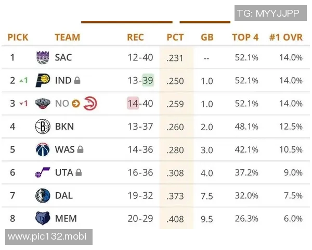Click the Dallas Mavericks logo

coord(43,195)
